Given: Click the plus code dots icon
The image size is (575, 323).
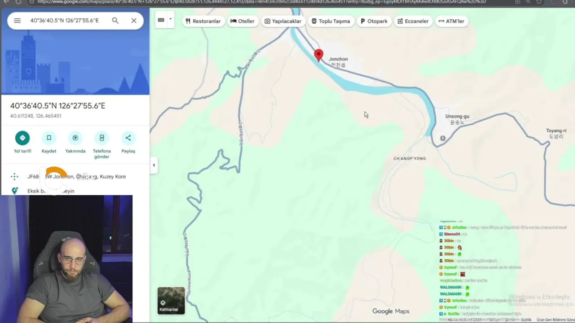Looking at the screenshot, I should click(x=14, y=176).
